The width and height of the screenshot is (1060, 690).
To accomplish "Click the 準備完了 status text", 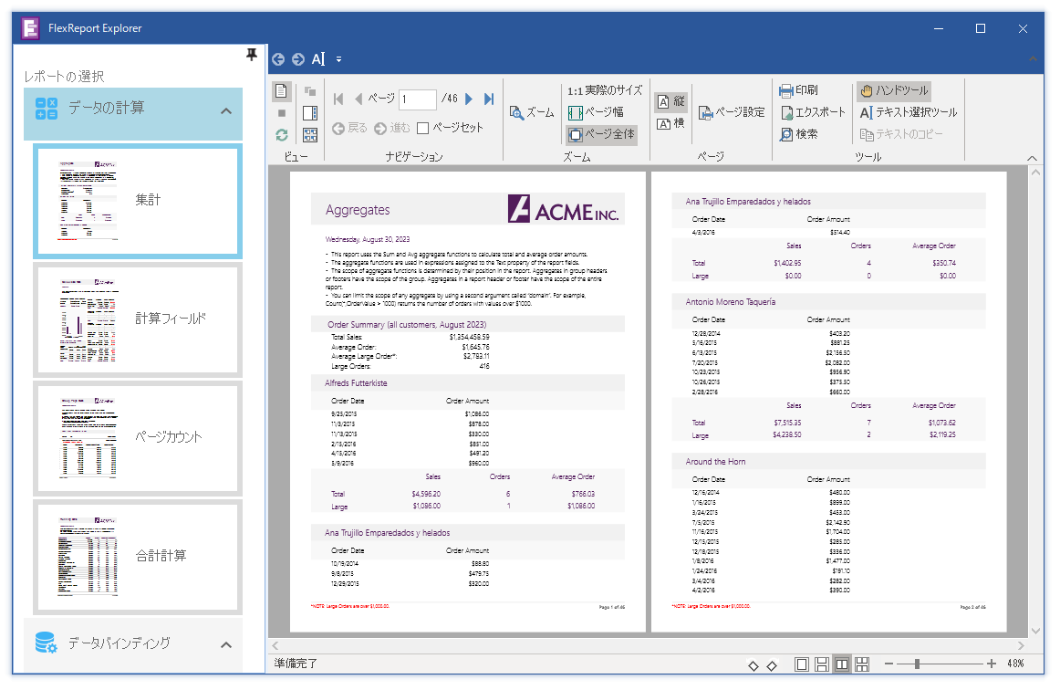I will (x=296, y=664).
